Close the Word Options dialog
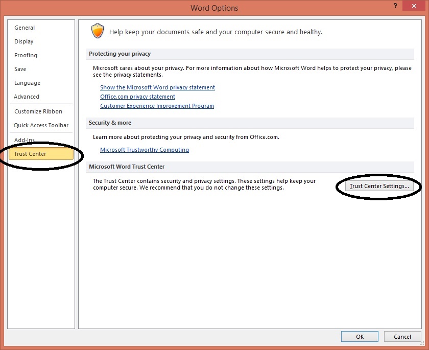429x350 pixels. [x=414, y=6]
